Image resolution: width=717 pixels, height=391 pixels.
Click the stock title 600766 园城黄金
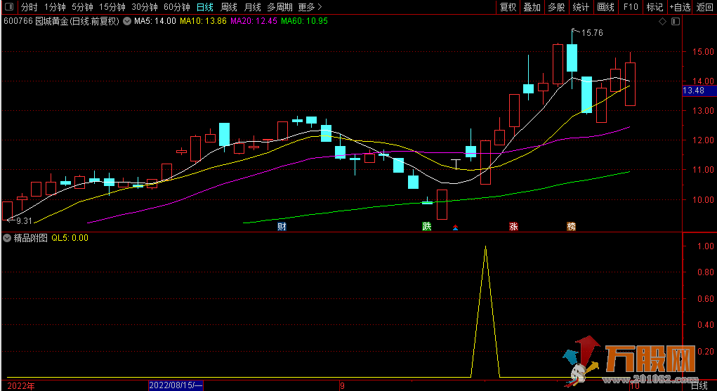[61, 21]
